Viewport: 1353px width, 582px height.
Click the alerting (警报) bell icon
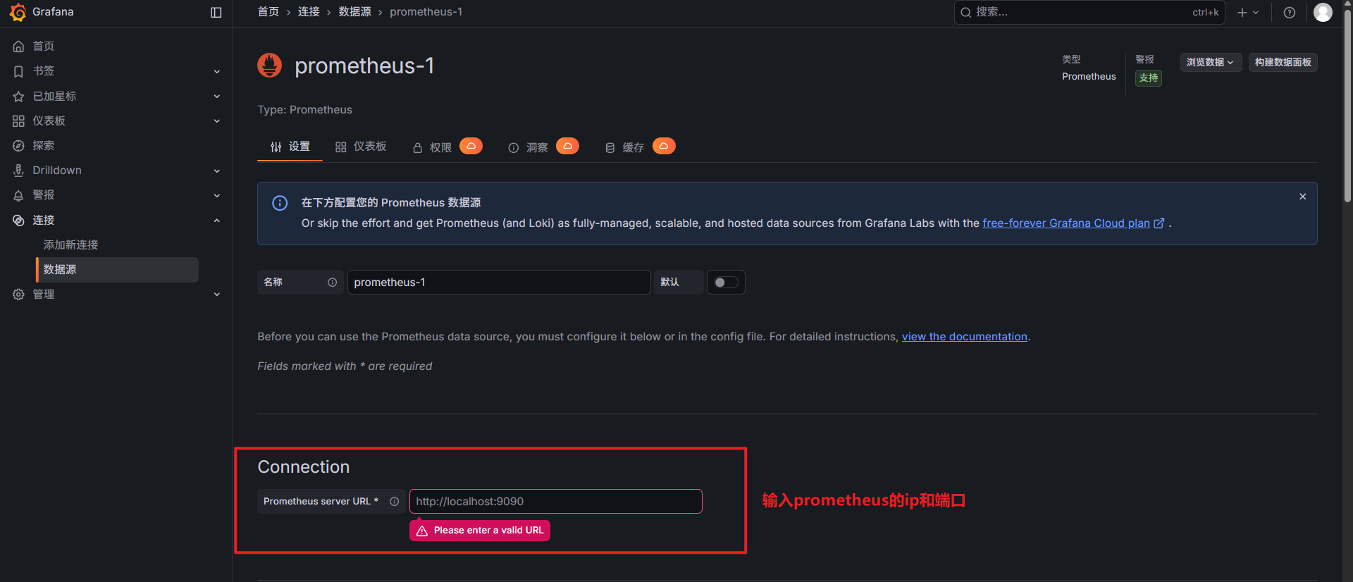[18, 195]
